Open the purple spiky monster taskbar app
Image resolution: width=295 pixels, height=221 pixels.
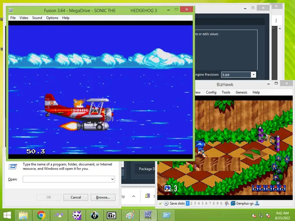[x=77, y=215]
